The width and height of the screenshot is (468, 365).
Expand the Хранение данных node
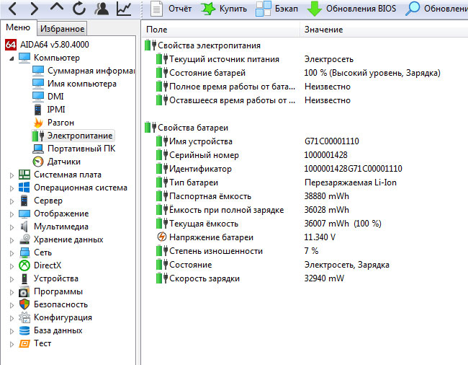12,240
